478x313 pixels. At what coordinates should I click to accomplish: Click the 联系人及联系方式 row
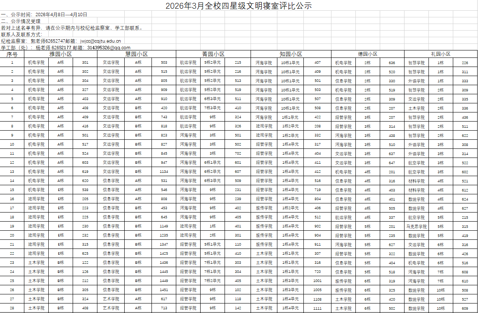click(21, 34)
